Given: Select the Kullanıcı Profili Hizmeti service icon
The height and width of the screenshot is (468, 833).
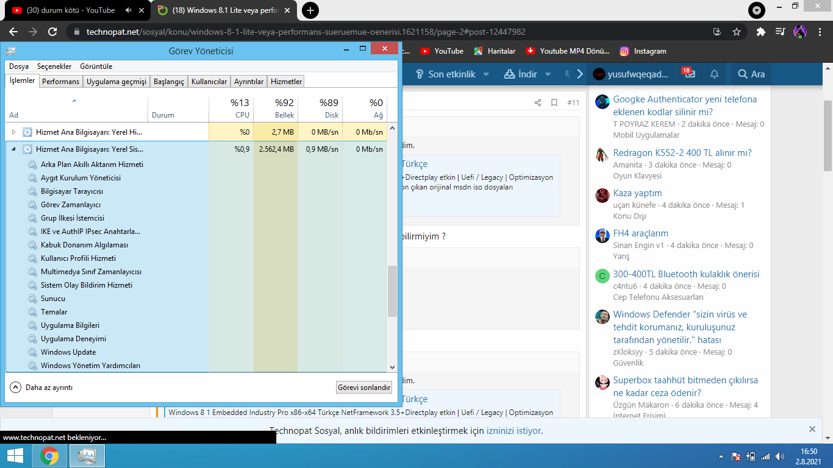Looking at the screenshot, I should click(x=32, y=258).
